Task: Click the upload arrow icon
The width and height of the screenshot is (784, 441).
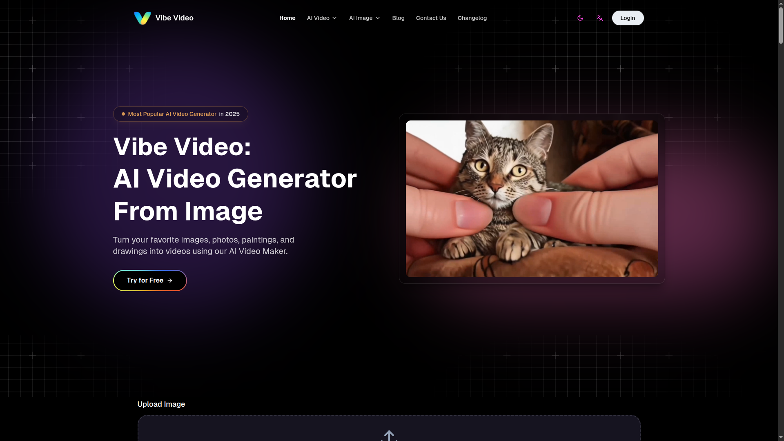Action: 389,436
